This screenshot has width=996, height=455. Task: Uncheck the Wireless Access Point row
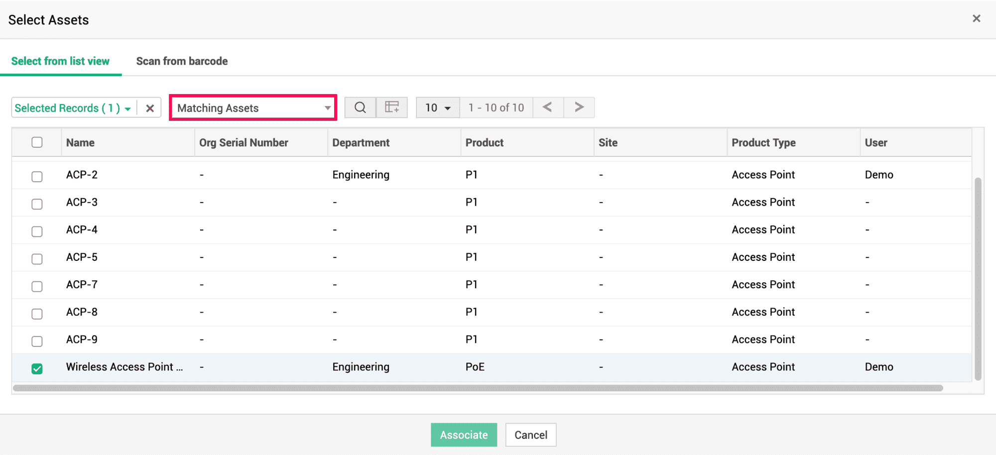click(37, 369)
